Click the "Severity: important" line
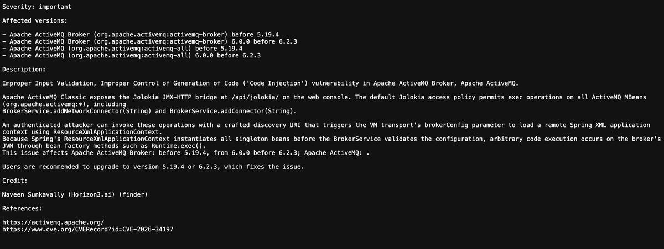This screenshot has height=249, width=664. tap(37, 7)
